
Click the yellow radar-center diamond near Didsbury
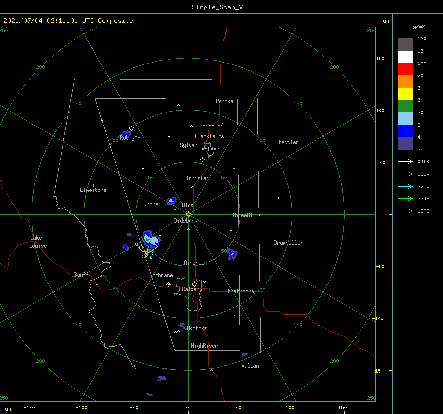(188, 214)
